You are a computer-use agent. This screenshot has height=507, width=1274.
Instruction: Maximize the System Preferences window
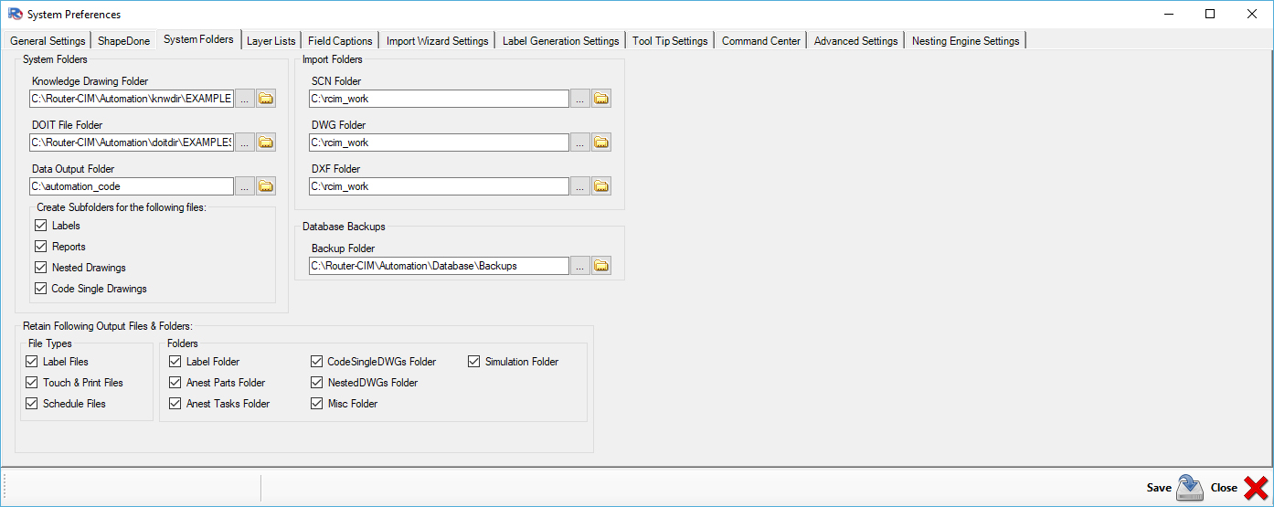[1209, 14]
